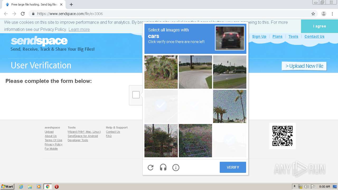
Task: Open footer Terms Of Use link
Action: [x=54, y=140]
